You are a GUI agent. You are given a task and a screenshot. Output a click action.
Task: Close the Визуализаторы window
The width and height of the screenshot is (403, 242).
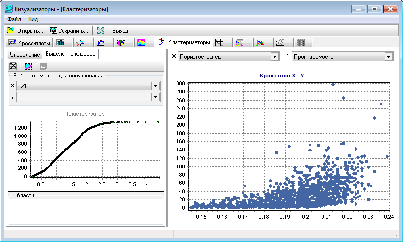click(390, 9)
